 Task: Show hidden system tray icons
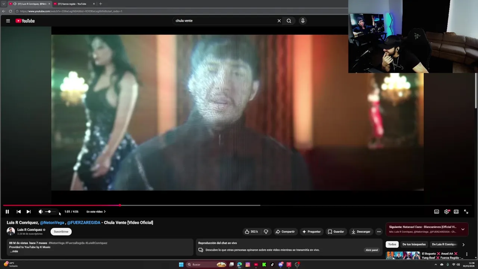[435, 265]
